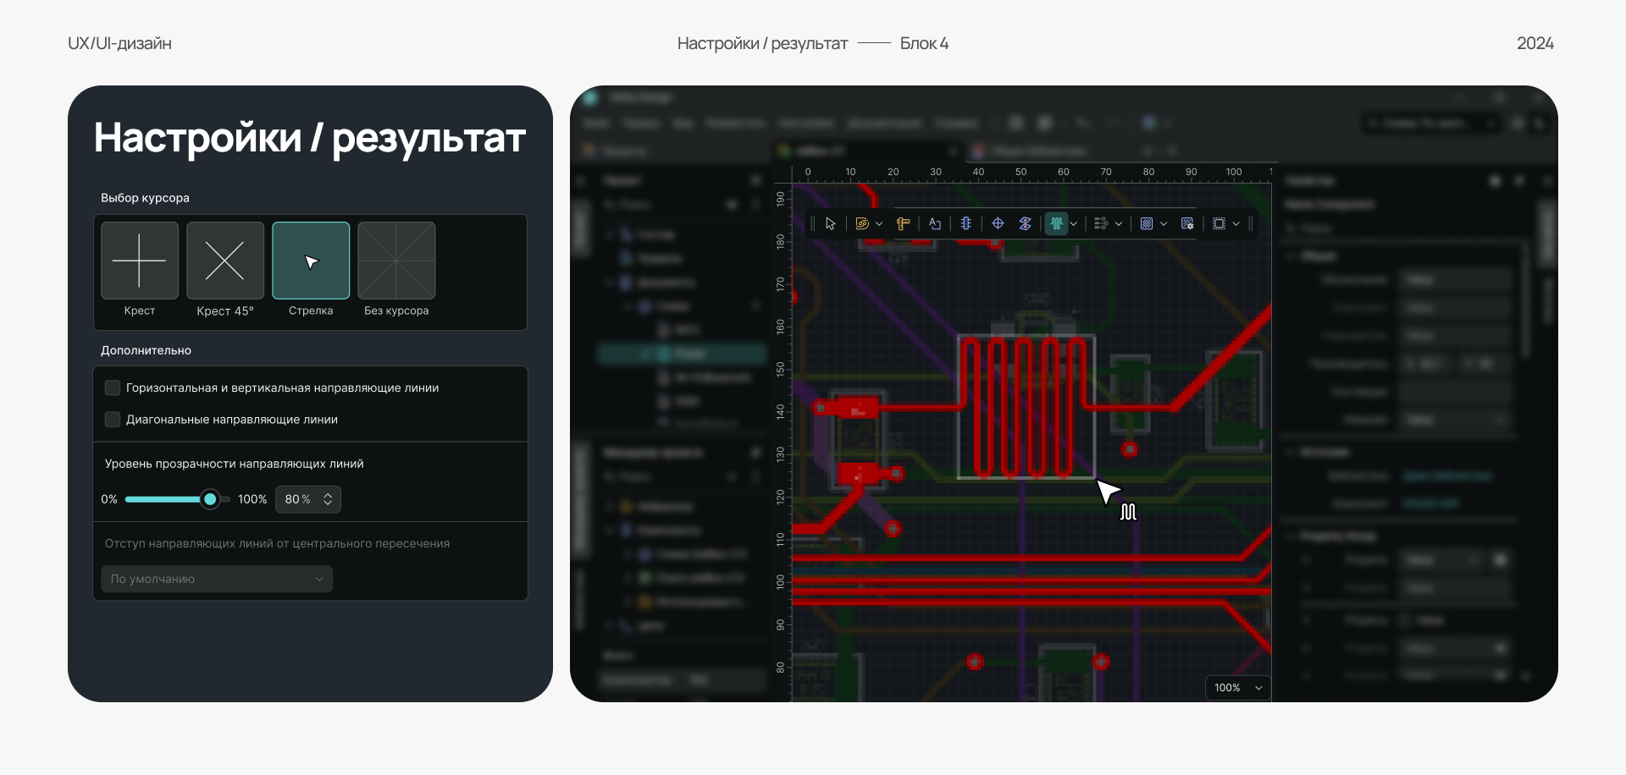
Task: Click the 'UX/UI-дизайн' header text
Action: coord(119,43)
